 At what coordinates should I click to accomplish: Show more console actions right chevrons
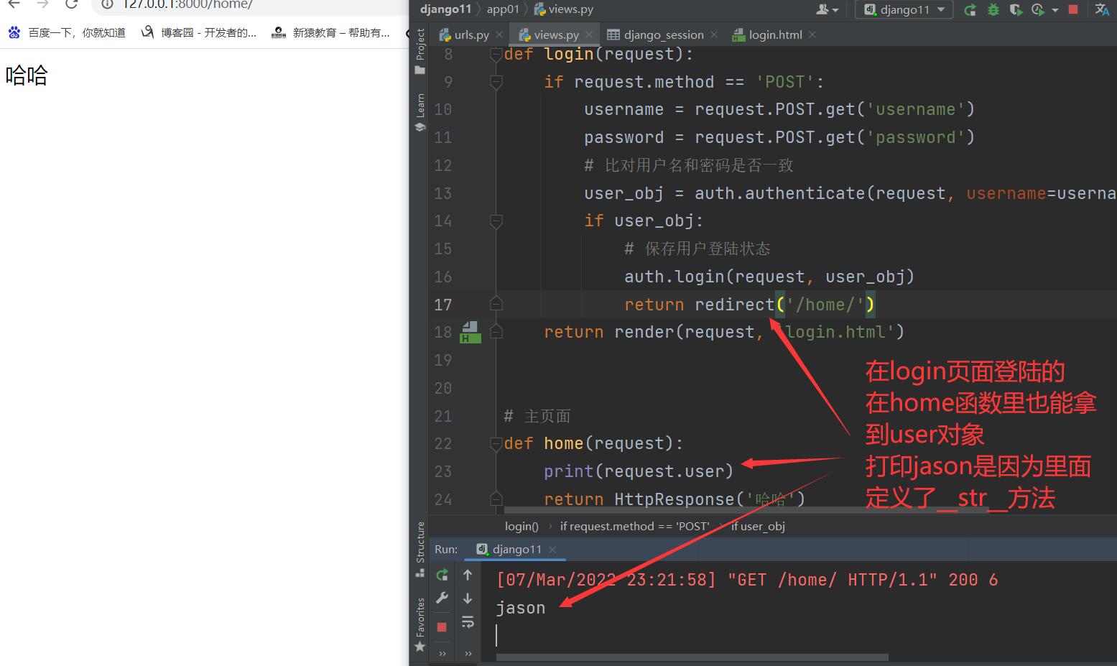click(x=468, y=654)
